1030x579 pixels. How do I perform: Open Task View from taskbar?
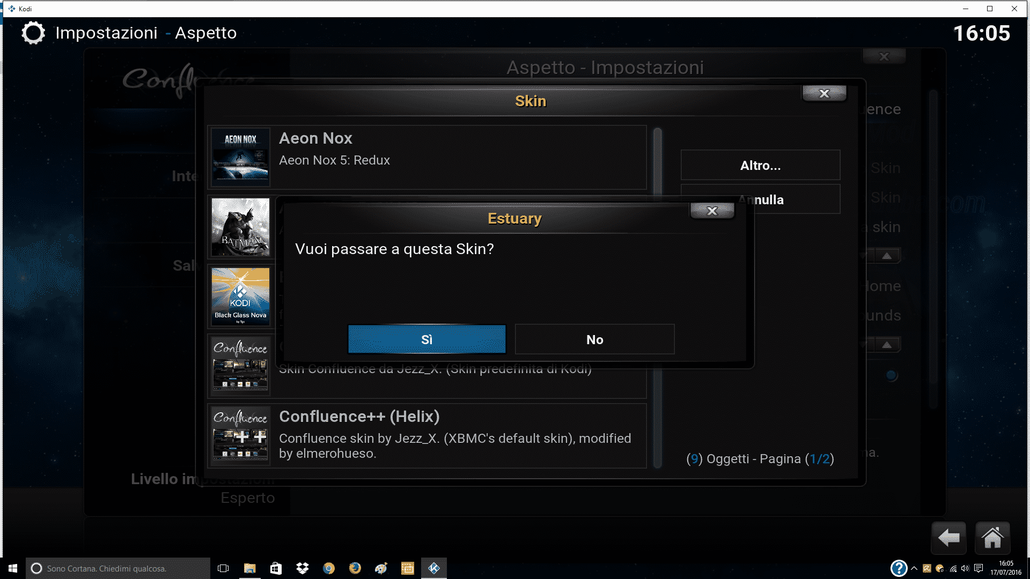pyautogui.click(x=223, y=568)
